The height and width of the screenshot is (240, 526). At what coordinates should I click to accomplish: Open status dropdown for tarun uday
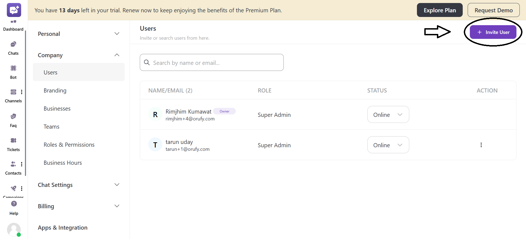[388, 145]
